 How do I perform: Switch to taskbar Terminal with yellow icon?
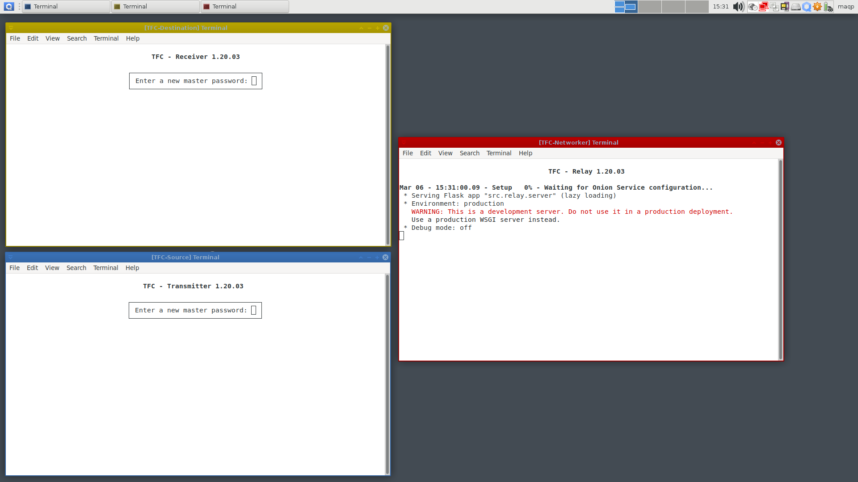(x=156, y=7)
